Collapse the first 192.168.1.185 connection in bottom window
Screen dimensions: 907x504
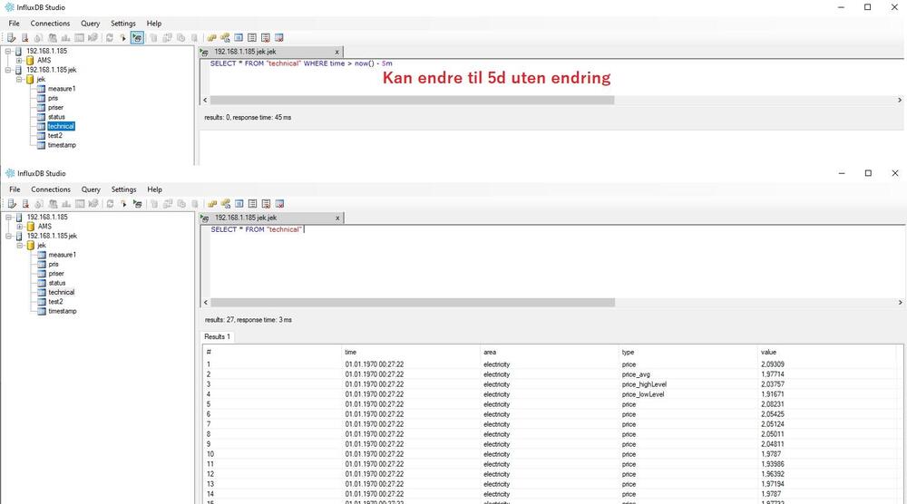[x=8, y=218]
